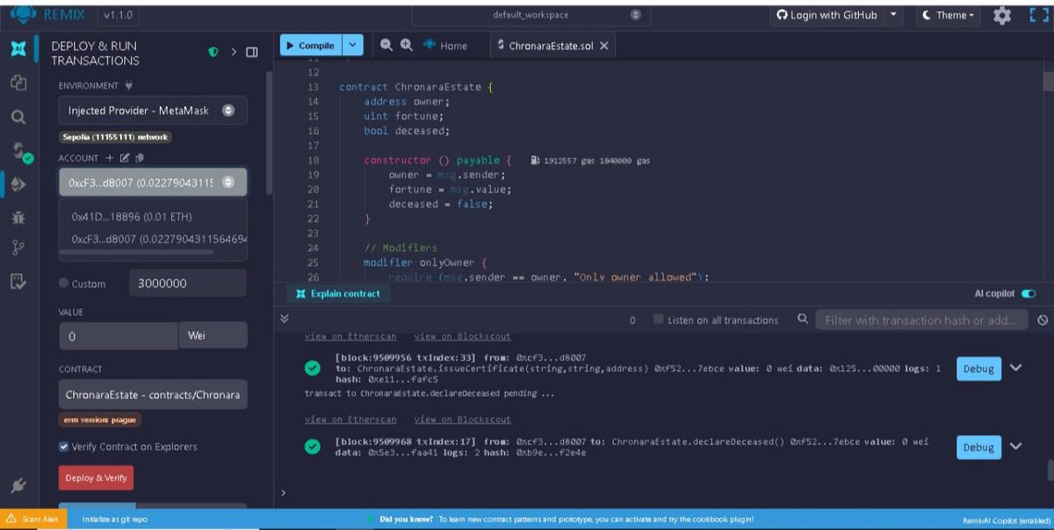Expand the declareDeceased transaction details
Screen dimensions: 1054x530
[x=1016, y=446]
